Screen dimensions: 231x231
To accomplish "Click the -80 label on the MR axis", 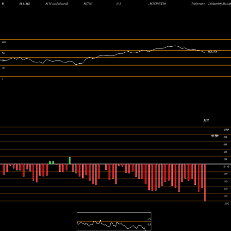I will [x=225, y=196].
